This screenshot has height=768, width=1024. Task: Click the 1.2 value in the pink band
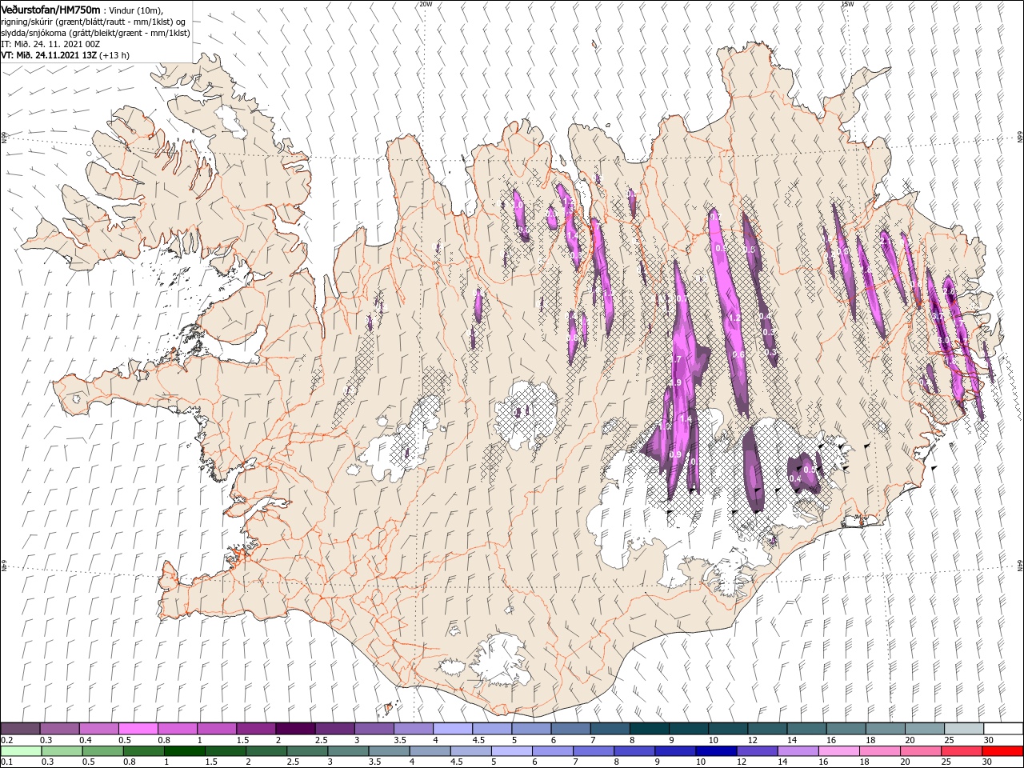[735, 318]
